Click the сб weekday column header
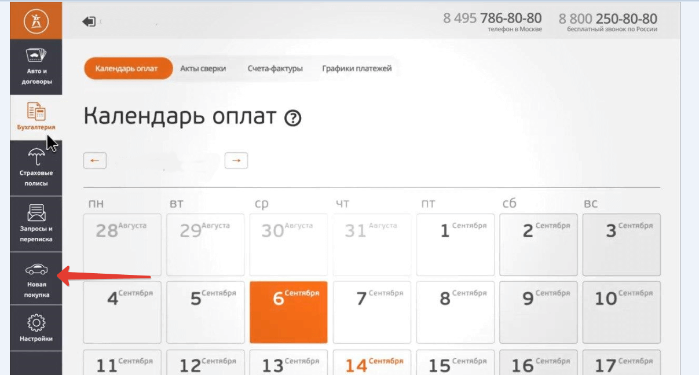 tap(509, 203)
